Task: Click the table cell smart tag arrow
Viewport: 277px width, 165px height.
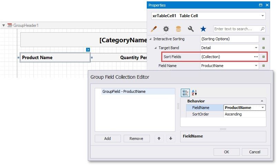Action: (x=88, y=50)
